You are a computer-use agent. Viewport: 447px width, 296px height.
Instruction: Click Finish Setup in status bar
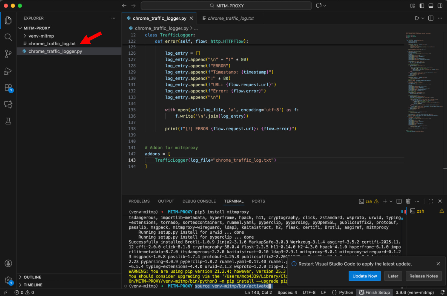click(374, 292)
